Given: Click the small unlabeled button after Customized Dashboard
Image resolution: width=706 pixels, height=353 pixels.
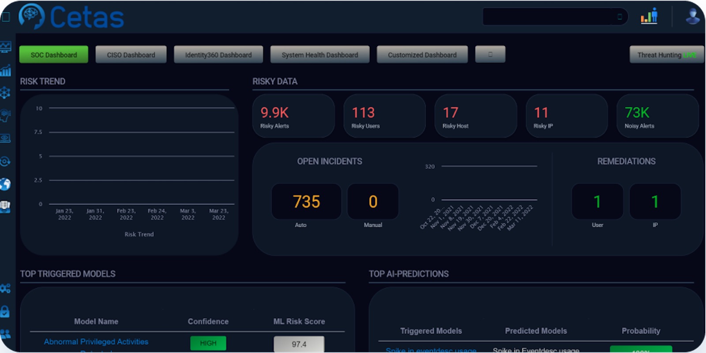Looking at the screenshot, I should click(490, 54).
